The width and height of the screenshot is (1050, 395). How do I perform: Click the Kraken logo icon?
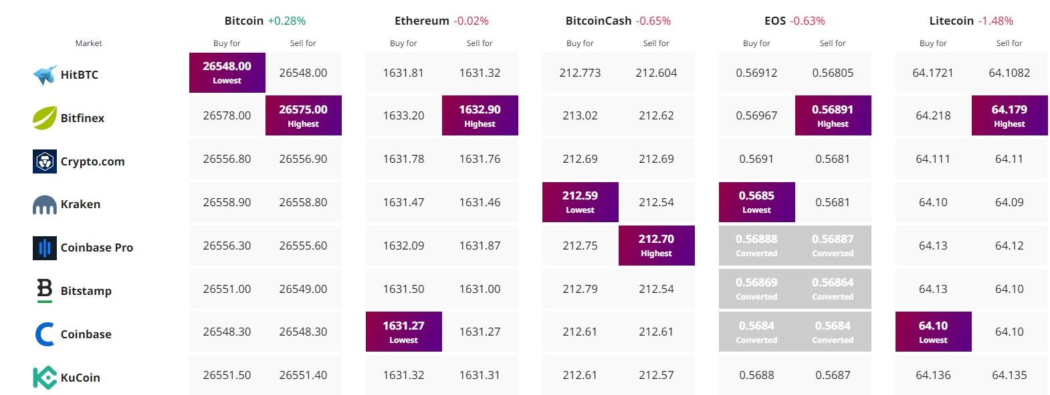[45, 205]
